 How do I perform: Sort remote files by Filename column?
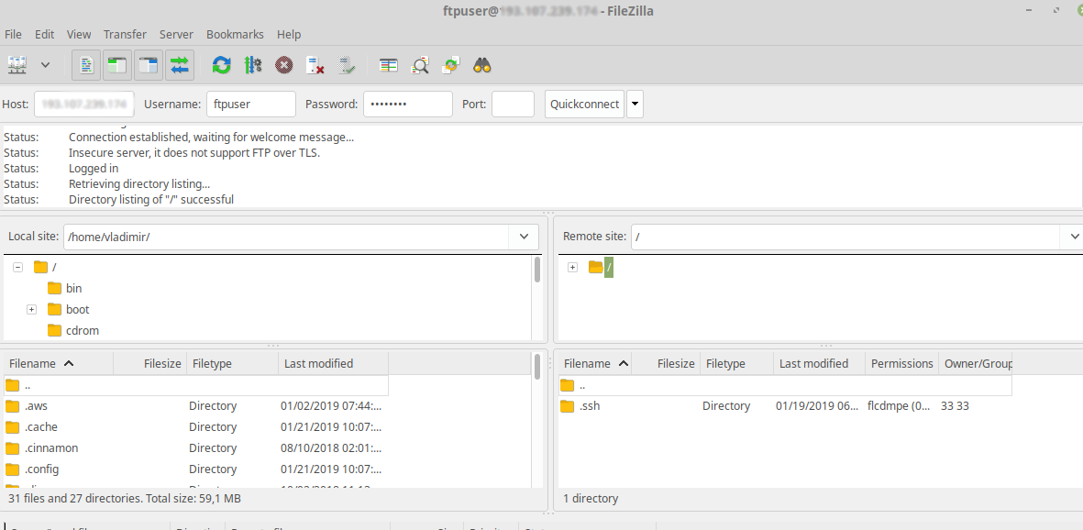(595, 363)
